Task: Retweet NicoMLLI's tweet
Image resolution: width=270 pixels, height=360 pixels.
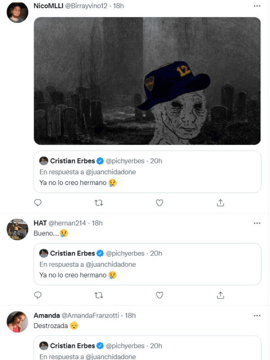Action: 99,203
